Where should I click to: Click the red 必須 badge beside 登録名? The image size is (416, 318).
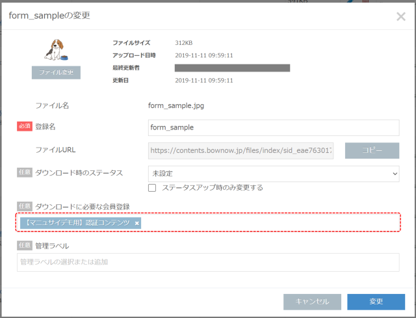coord(25,126)
